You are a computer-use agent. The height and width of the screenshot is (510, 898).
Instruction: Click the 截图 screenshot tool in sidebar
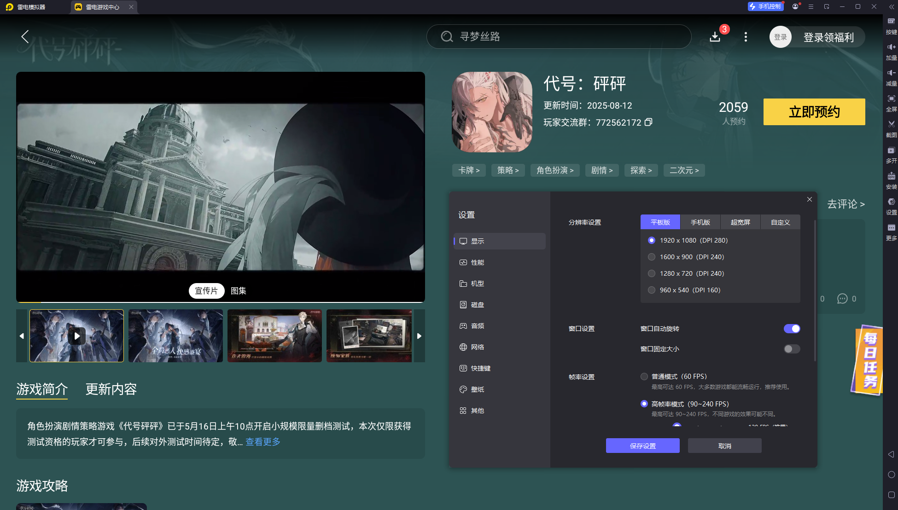[x=891, y=128]
